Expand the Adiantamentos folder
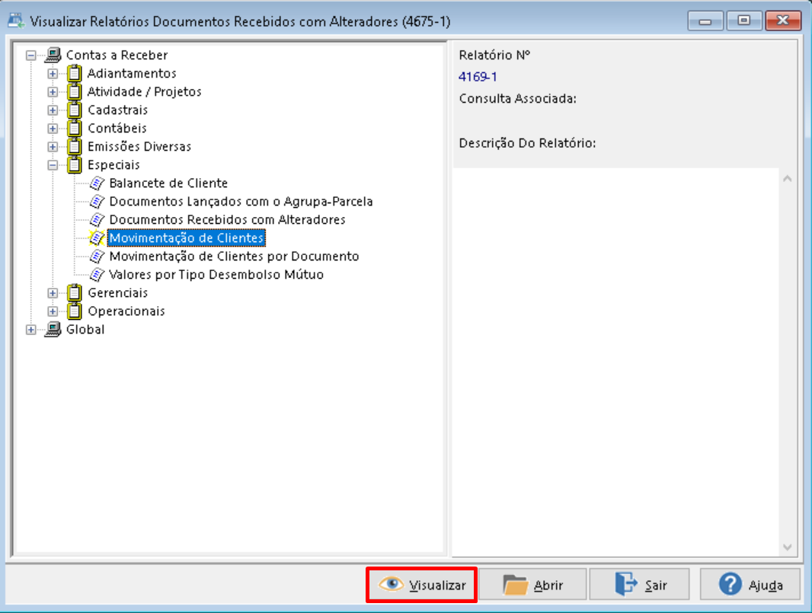This screenshot has width=812, height=613. (x=53, y=74)
